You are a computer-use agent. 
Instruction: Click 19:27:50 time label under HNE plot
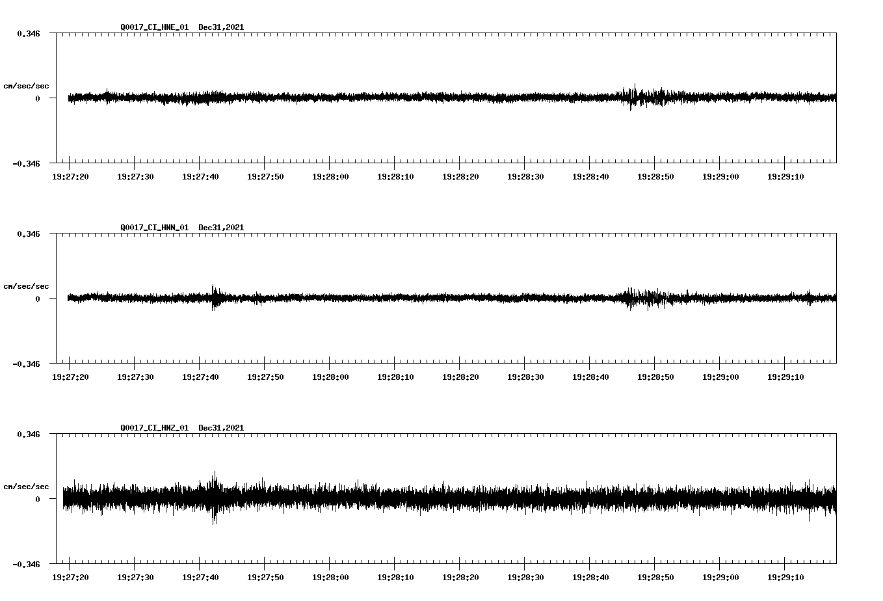[265, 177]
